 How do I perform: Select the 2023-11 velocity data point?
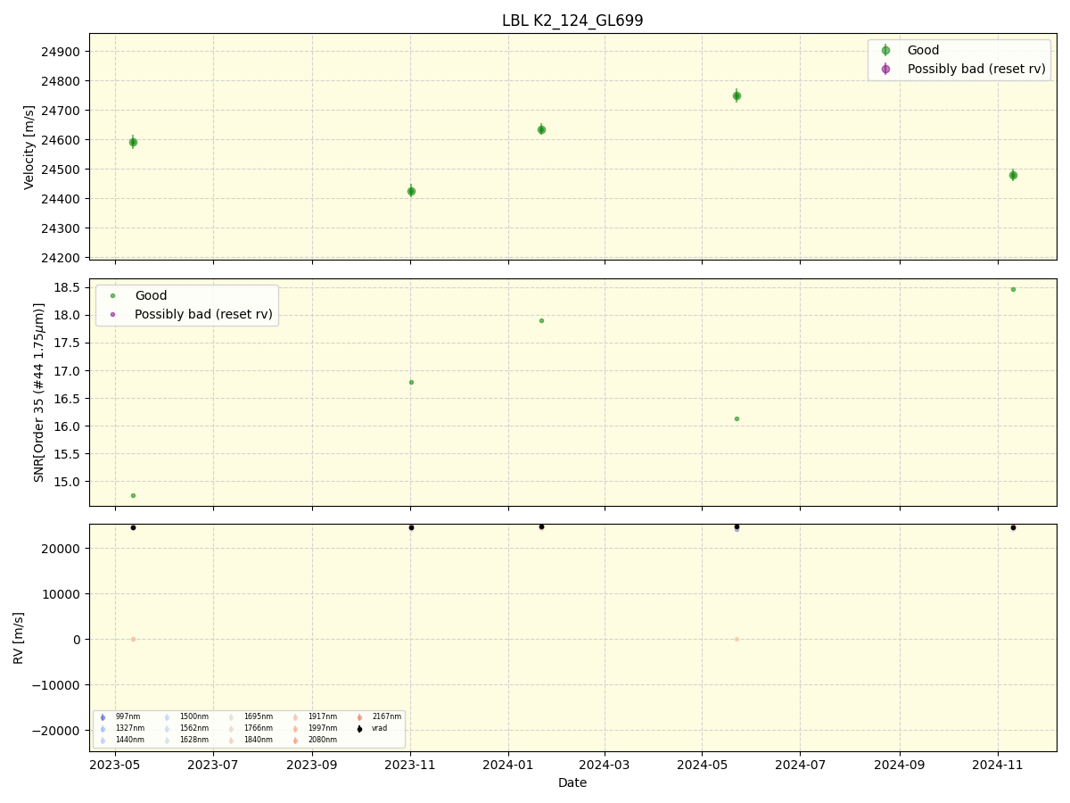point(411,191)
